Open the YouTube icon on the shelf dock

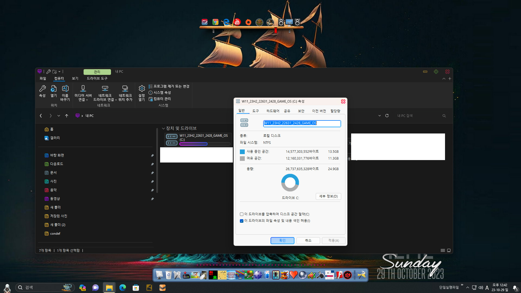click(x=237, y=22)
